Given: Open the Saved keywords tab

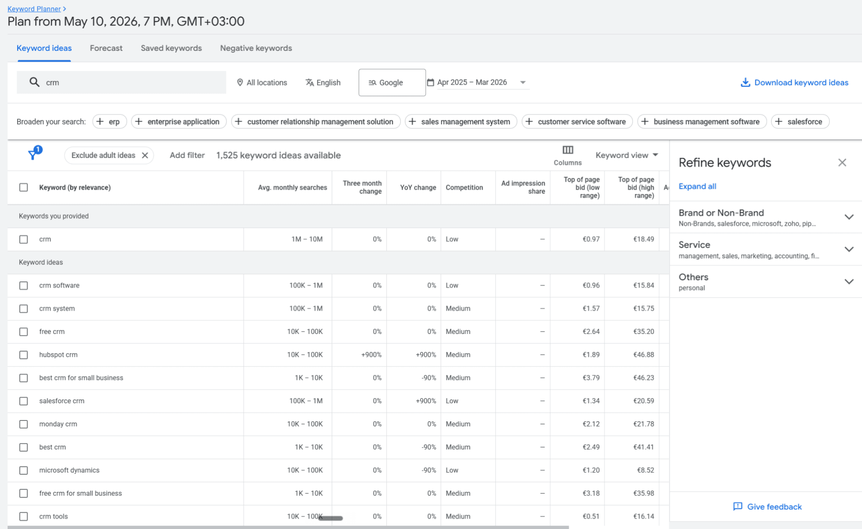Looking at the screenshot, I should point(171,48).
